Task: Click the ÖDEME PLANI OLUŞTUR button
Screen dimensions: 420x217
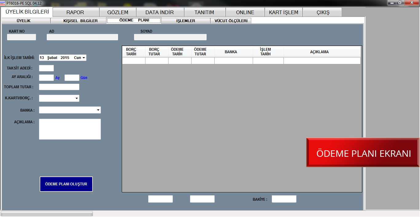Action: click(66, 184)
